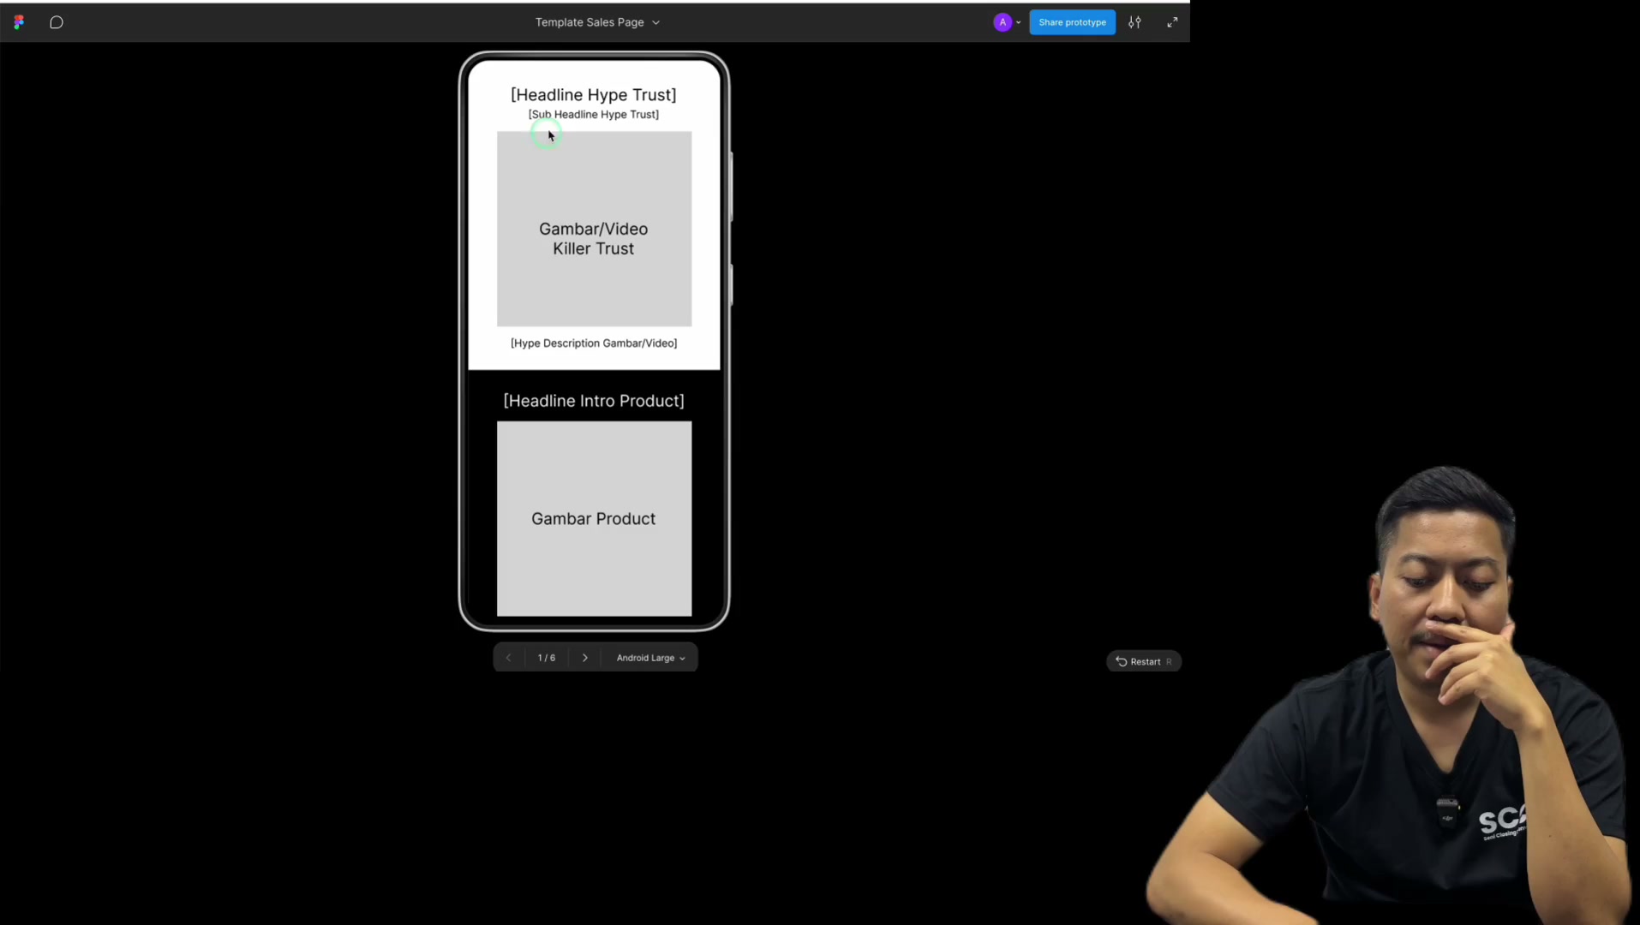The height and width of the screenshot is (925, 1640).
Task: Click the purple user avatar A
Action: coord(1003,22)
